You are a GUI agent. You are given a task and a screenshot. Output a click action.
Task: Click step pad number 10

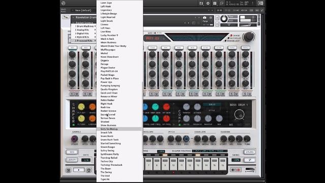(173, 164)
